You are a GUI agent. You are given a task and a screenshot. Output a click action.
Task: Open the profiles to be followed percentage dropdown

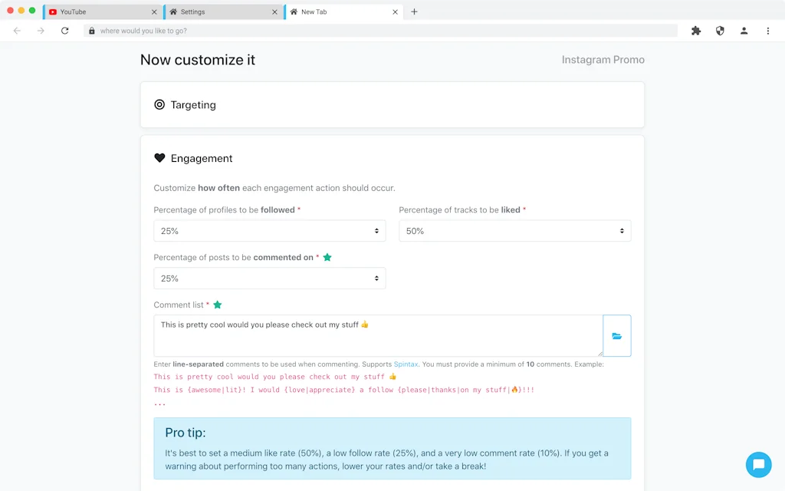pyautogui.click(x=269, y=230)
